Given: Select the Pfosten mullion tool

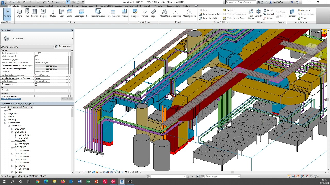Looking at the screenshot, I should point(124,13).
